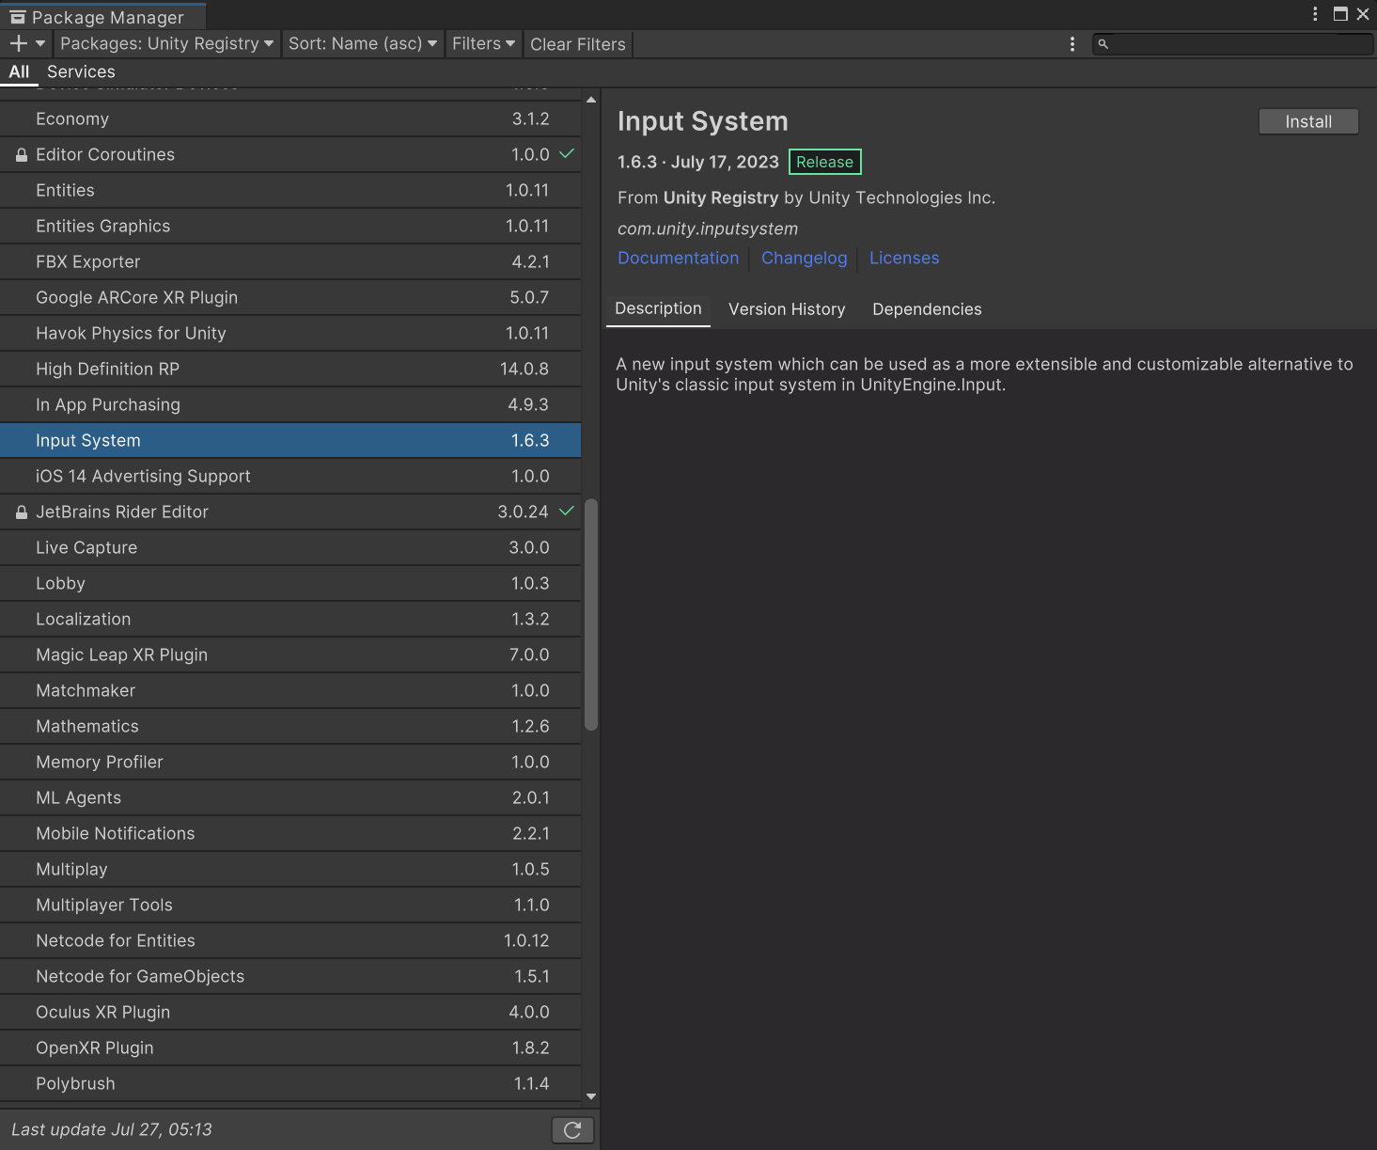
Task: Click the Clear Filters button
Action: [577, 44]
